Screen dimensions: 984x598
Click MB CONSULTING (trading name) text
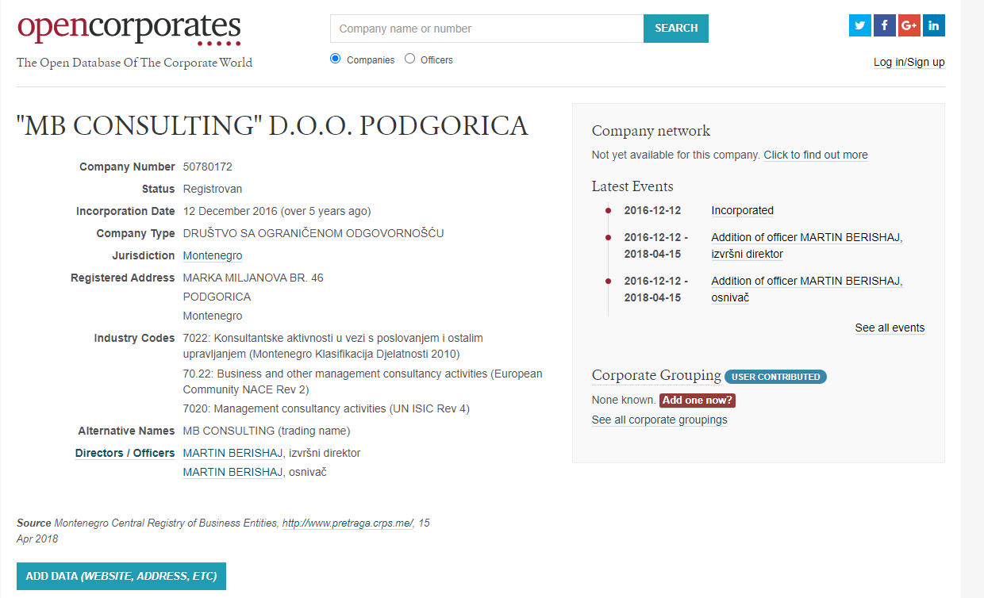click(267, 431)
